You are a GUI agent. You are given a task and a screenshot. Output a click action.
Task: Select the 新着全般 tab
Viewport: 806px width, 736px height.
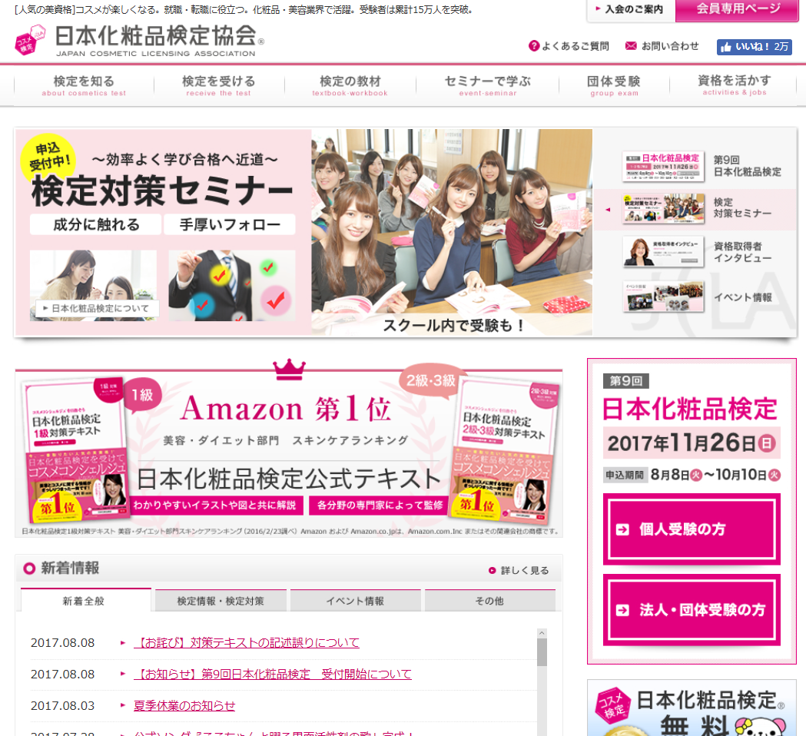point(85,600)
